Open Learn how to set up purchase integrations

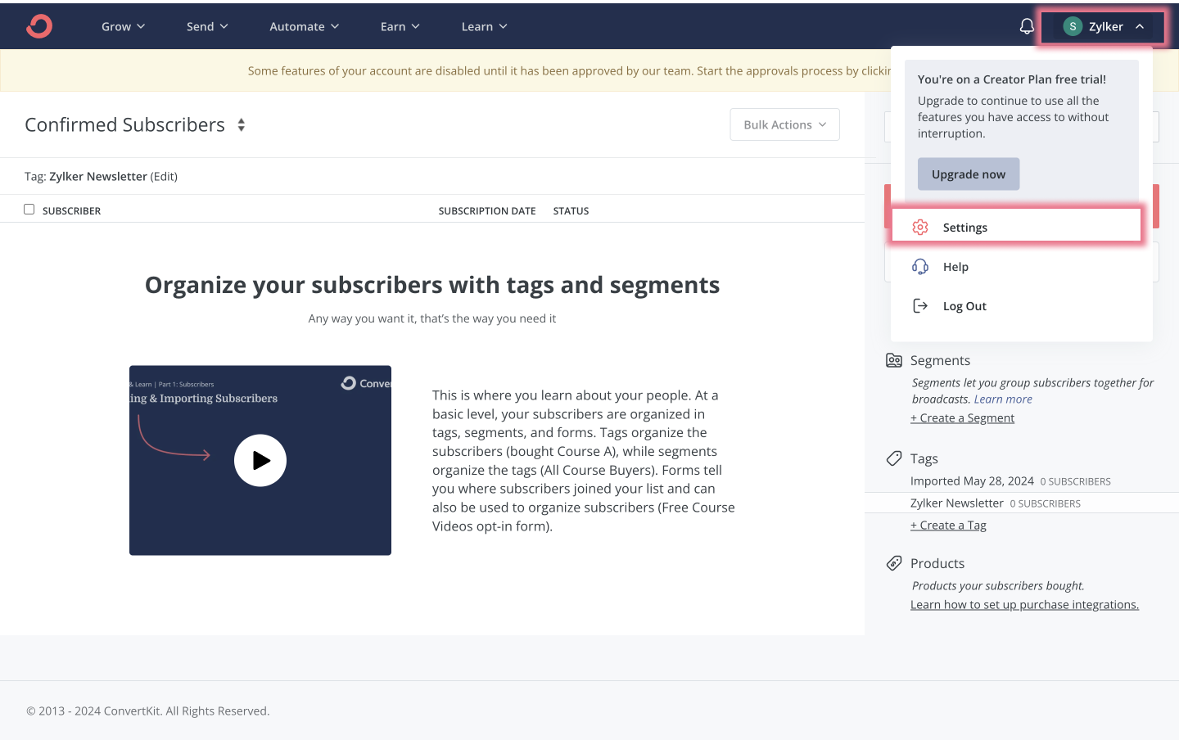(1024, 605)
